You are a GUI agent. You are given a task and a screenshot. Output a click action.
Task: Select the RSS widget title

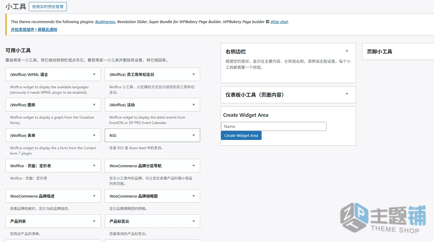tap(113, 135)
